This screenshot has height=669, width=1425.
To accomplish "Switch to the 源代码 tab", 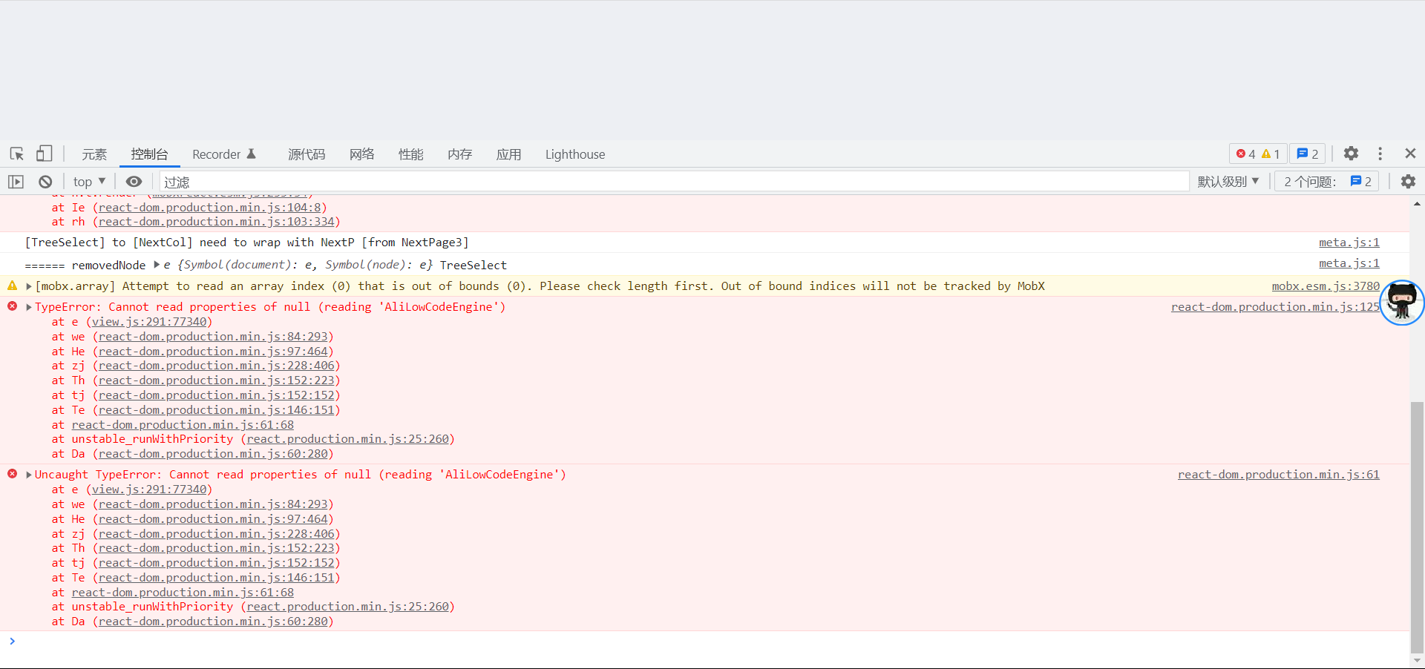I will click(307, 154).
